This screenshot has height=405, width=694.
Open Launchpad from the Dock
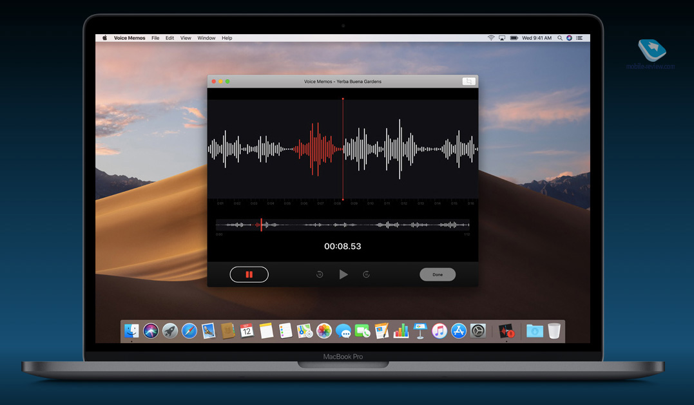pyautogui.click(x=170, y=331)
